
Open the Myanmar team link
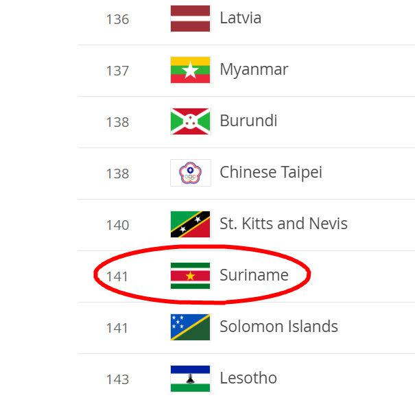[254, 69]
